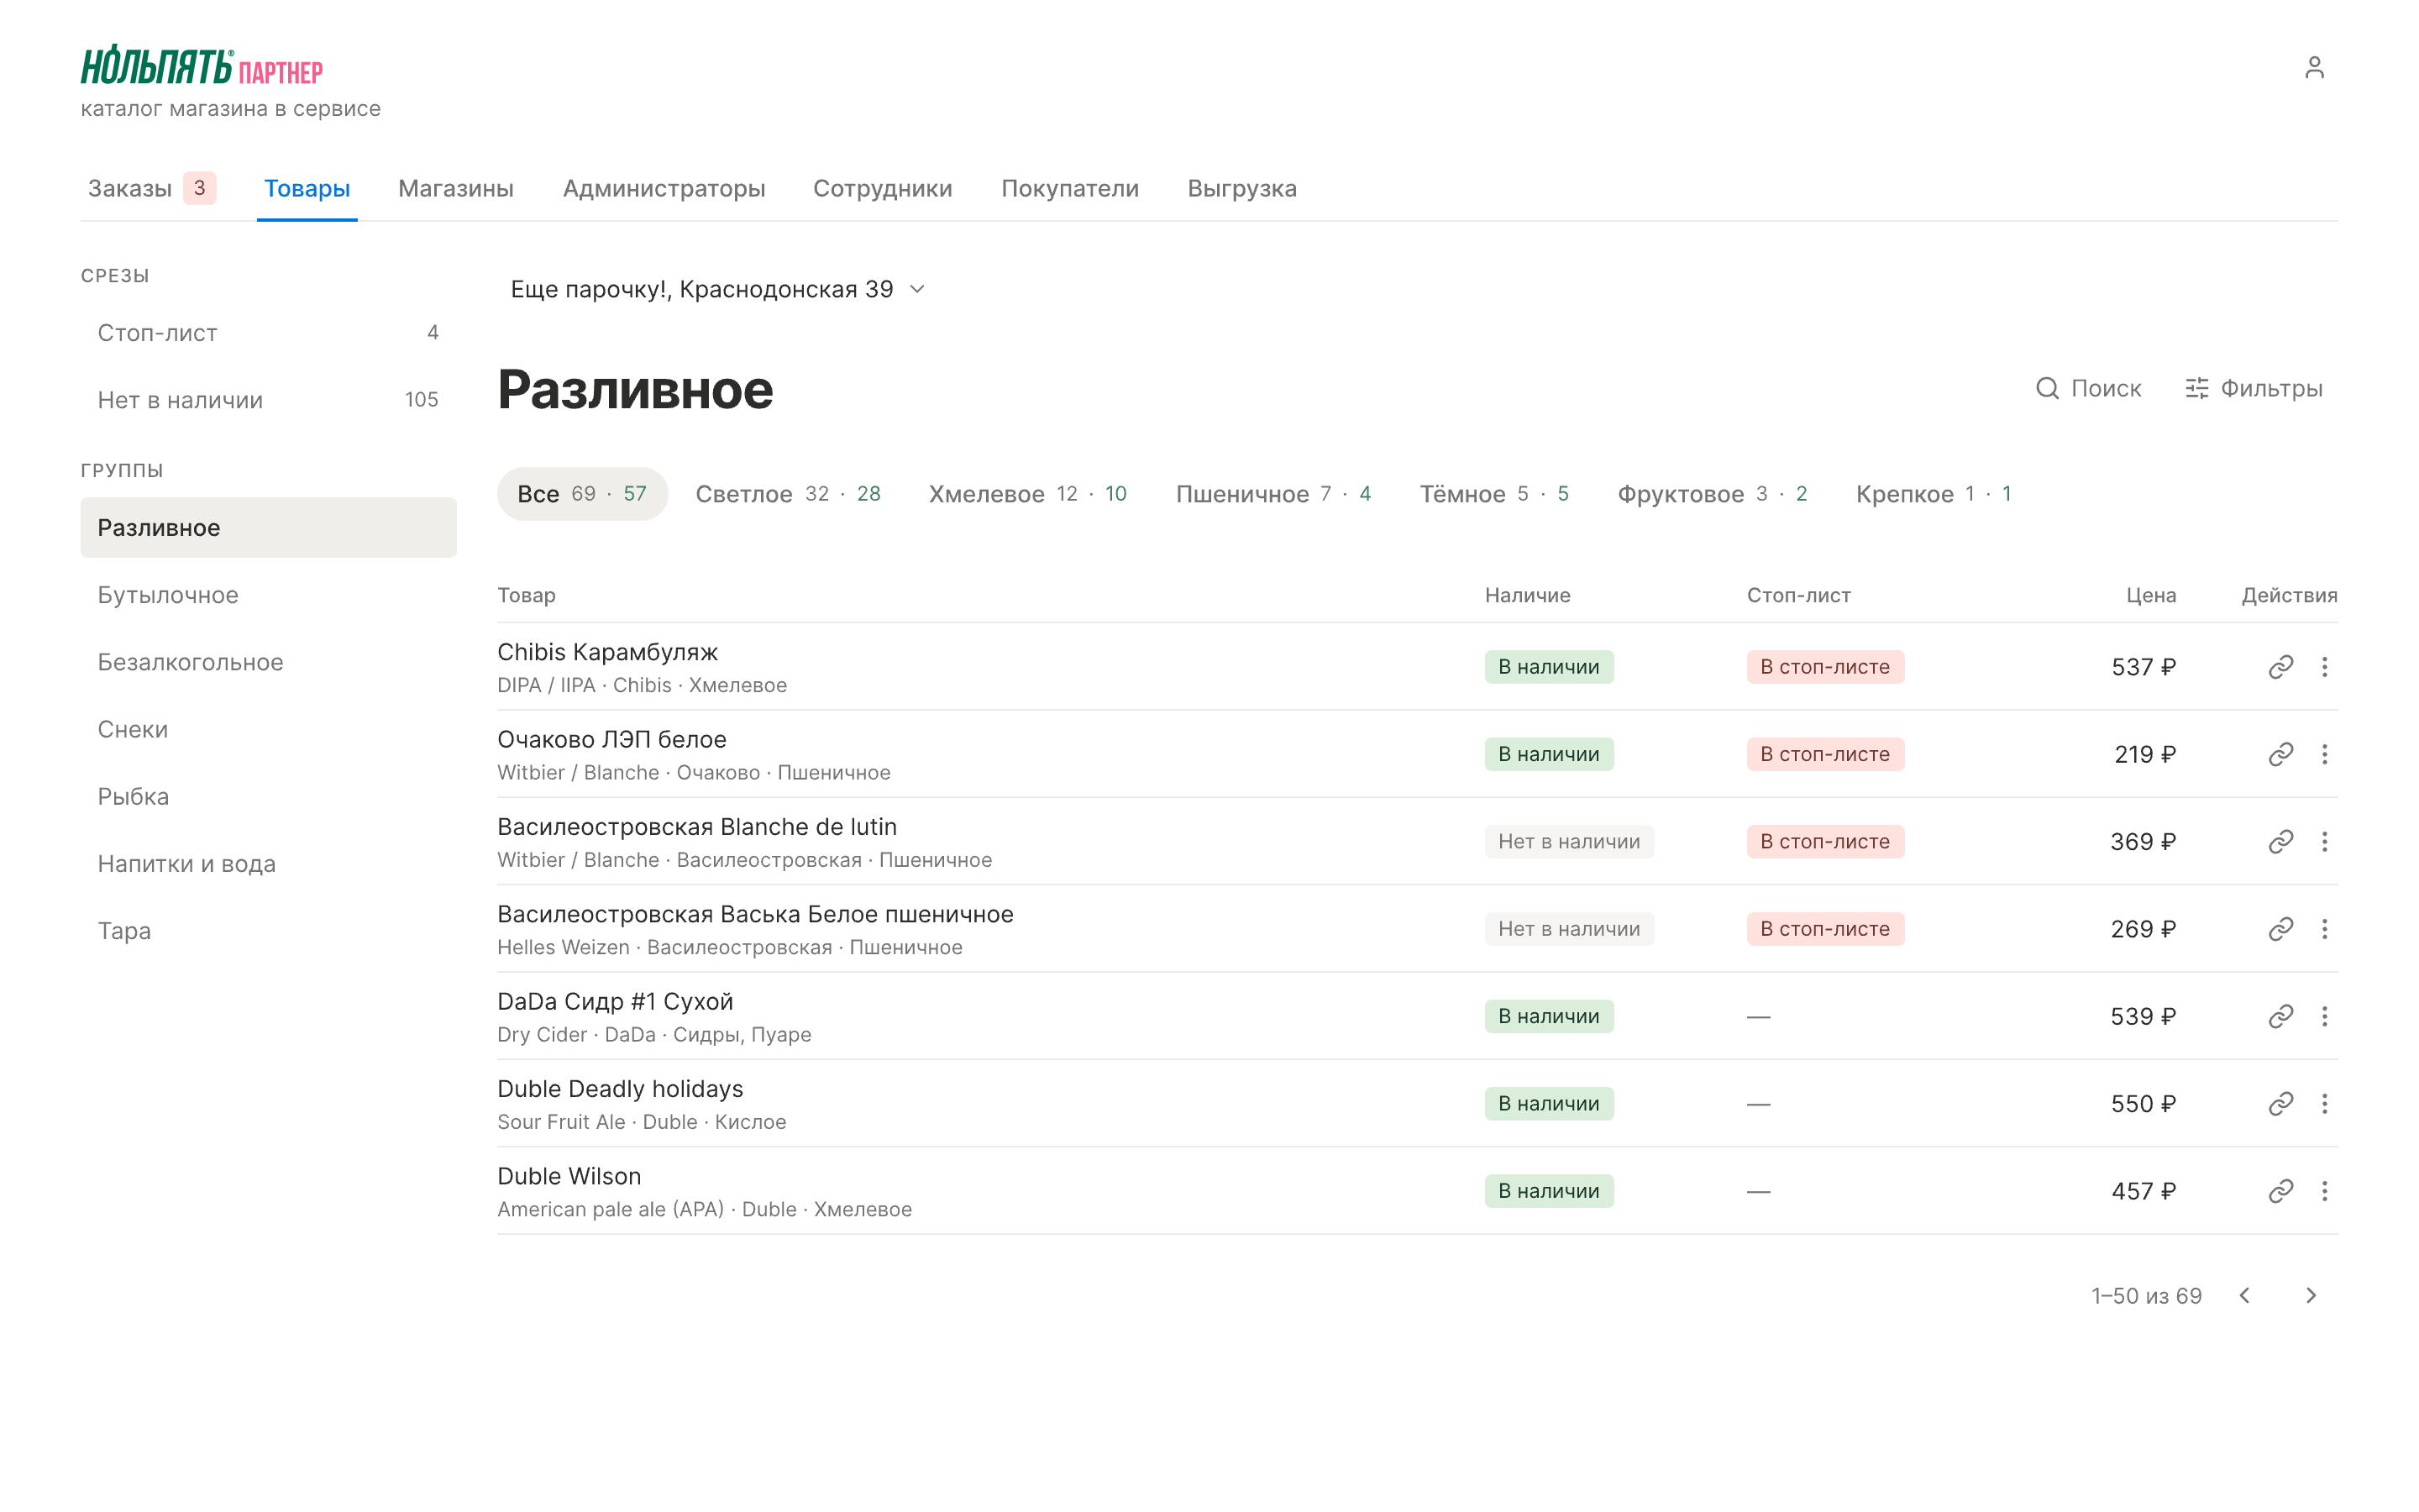The image size is (2419, 1512).
Task: Open the Сотрудники tab
Action: [883, 189]
